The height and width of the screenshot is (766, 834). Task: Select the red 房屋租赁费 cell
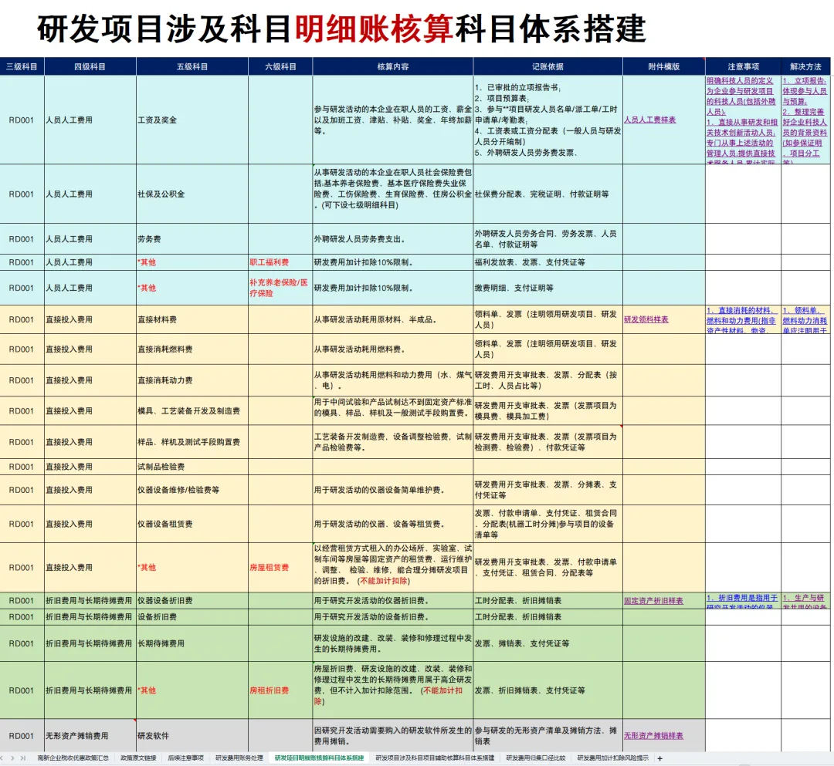(x=280, y=567)
